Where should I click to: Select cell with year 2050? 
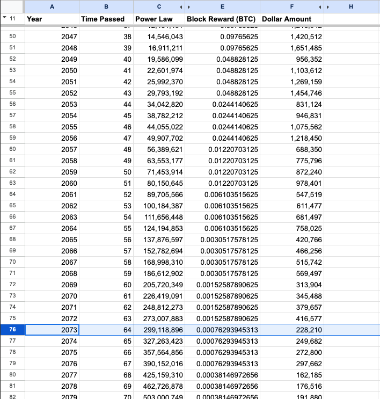coord(52,70)
